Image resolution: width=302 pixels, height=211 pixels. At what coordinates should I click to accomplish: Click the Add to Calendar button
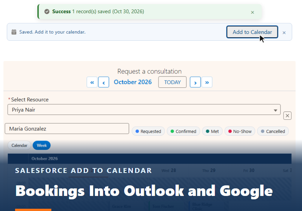(252, 32)
